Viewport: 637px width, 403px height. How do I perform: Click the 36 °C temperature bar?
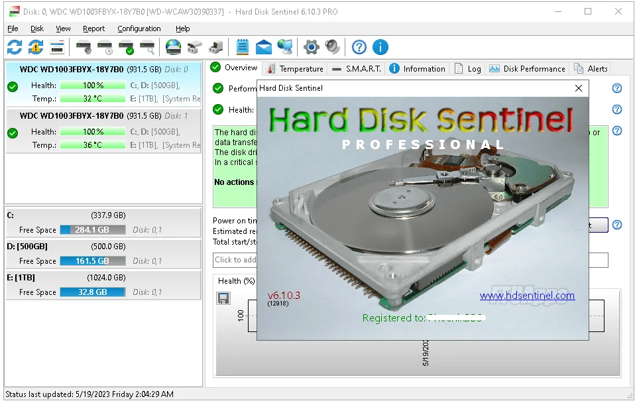click(x=93, y=144)
